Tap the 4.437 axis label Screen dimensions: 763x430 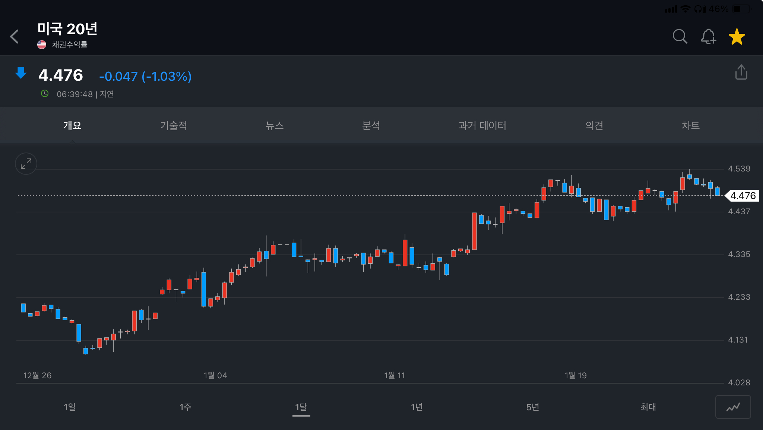pyautogui.click(x=739, y=212)
